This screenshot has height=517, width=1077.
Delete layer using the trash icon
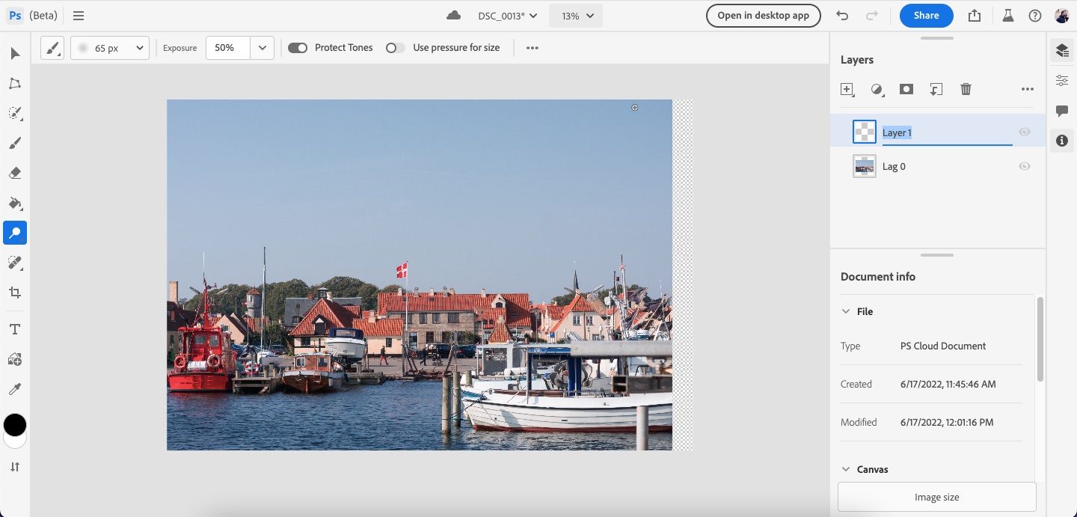coord(966,89)
